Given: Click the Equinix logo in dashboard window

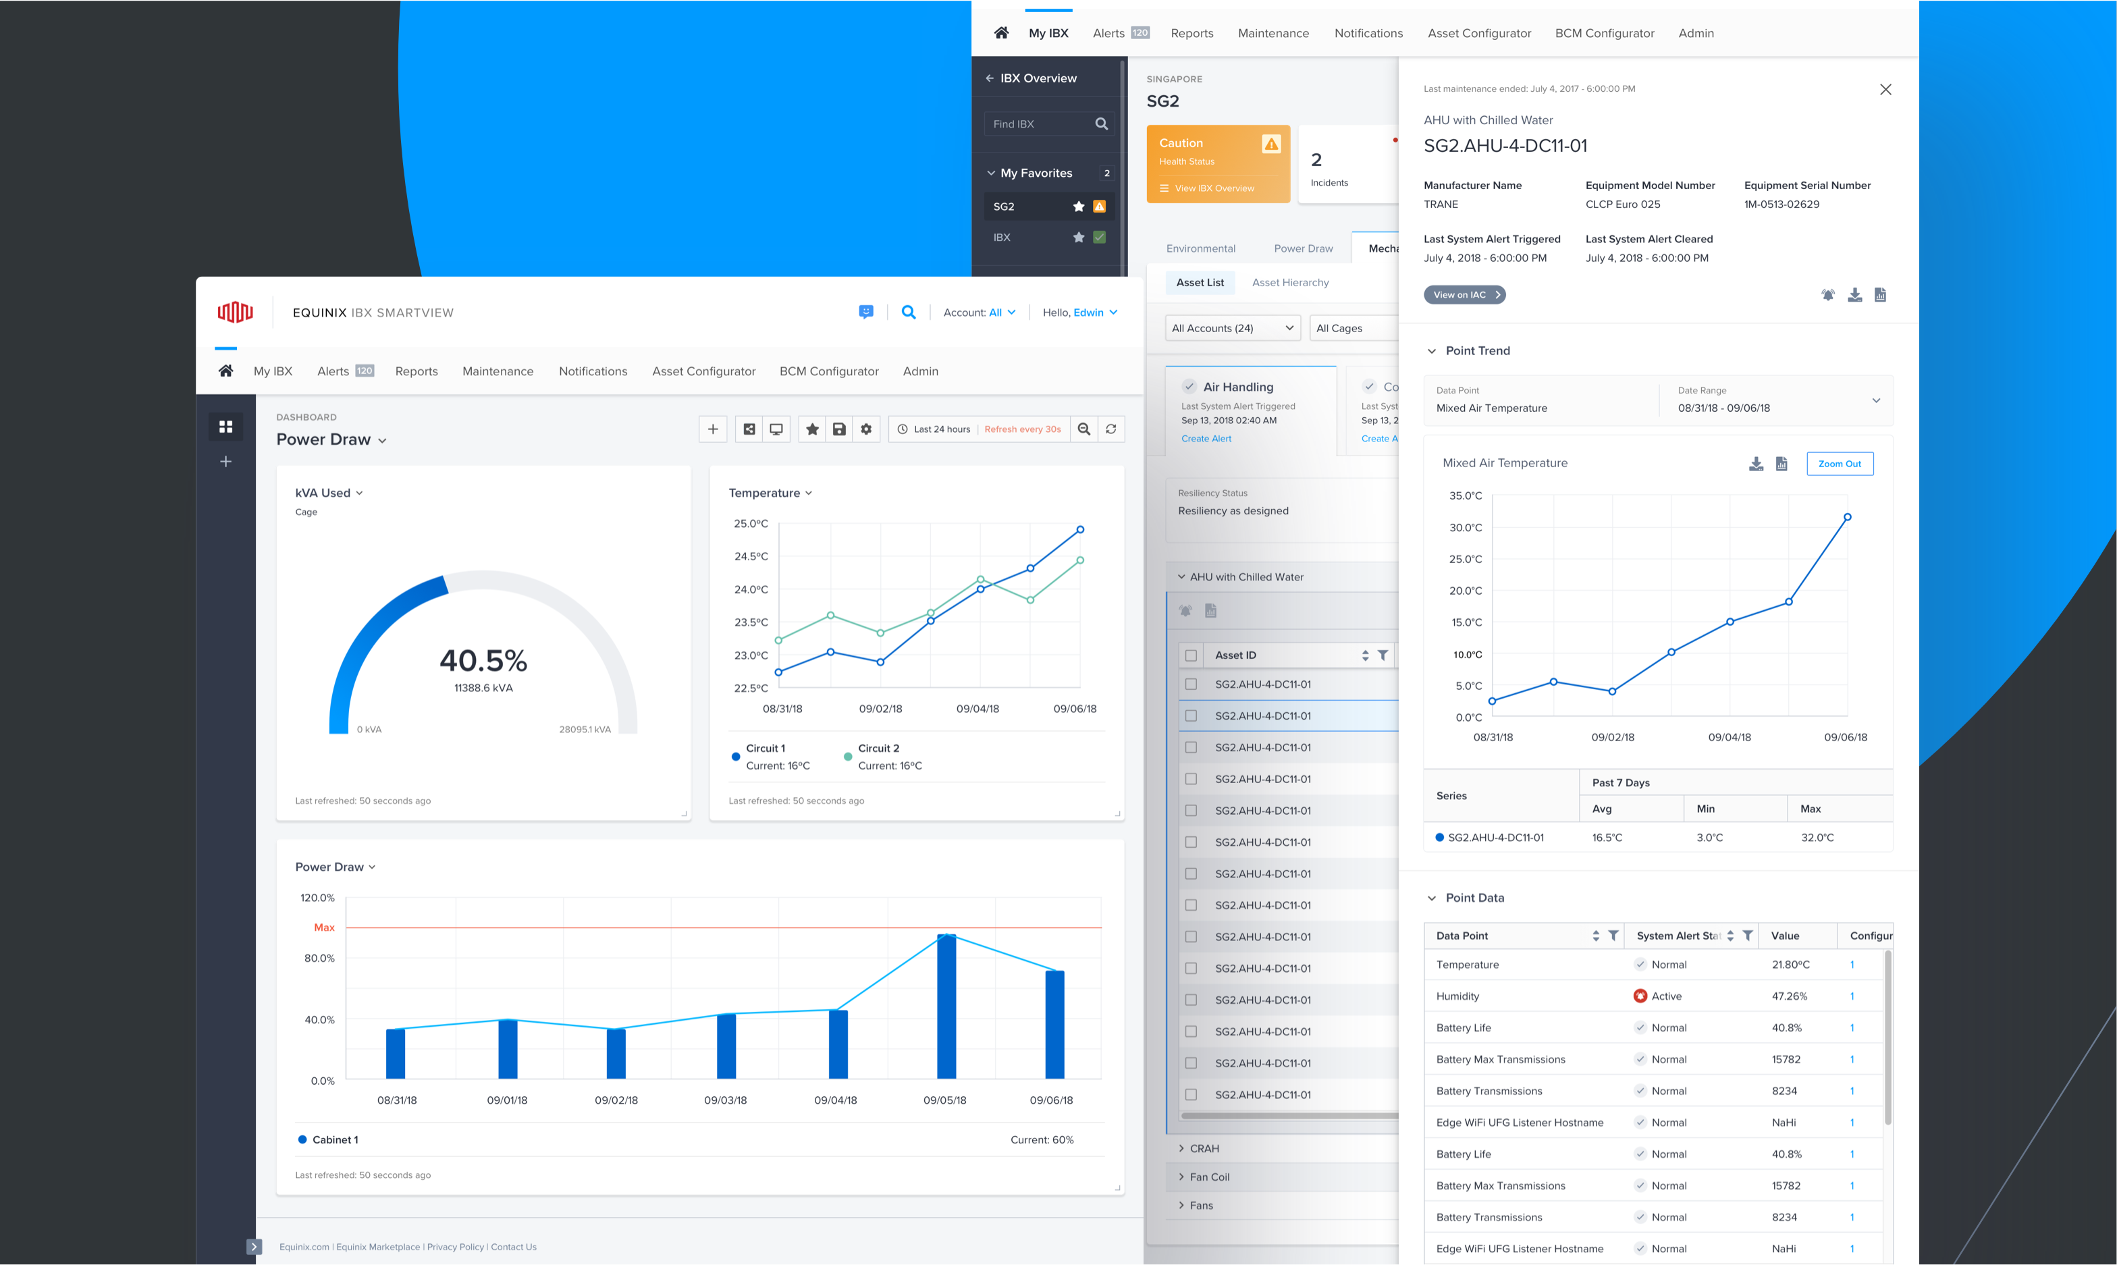Looking at the screenshot, I should 235,312.
